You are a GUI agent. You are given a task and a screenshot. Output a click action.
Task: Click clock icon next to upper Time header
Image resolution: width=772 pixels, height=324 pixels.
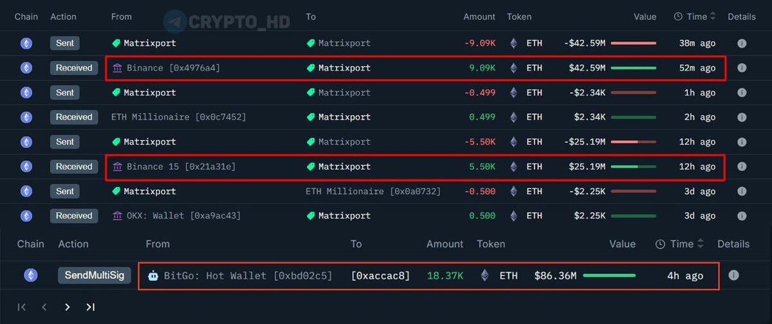coord(678,17)
